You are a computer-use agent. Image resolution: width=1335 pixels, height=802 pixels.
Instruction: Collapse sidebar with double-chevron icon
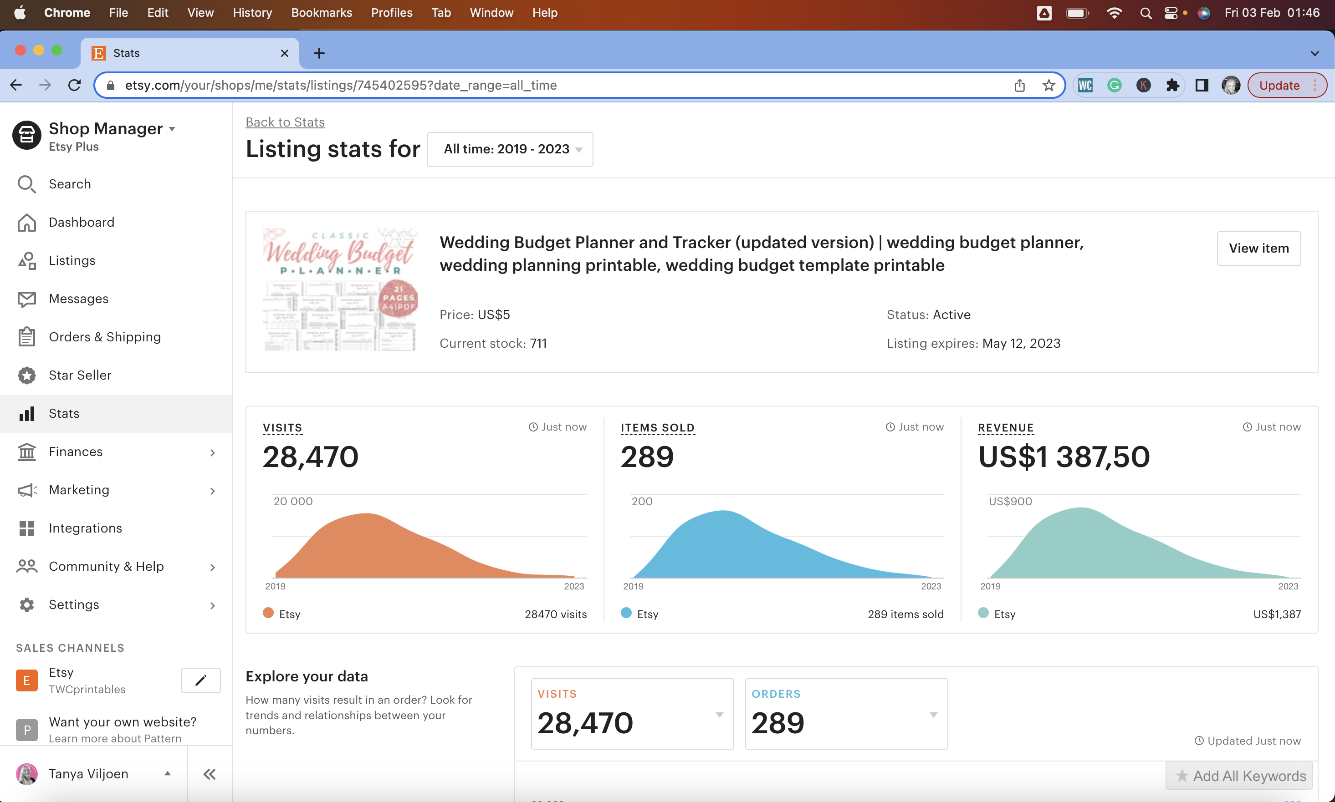(210, 774)
